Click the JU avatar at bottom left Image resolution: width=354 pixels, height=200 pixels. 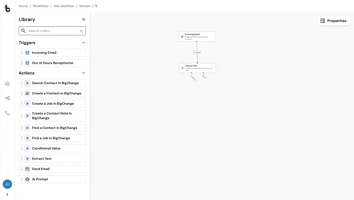coord(7,184)
